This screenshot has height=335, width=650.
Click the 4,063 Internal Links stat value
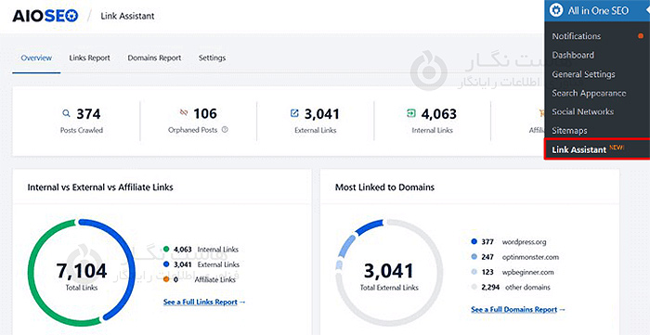438,113
